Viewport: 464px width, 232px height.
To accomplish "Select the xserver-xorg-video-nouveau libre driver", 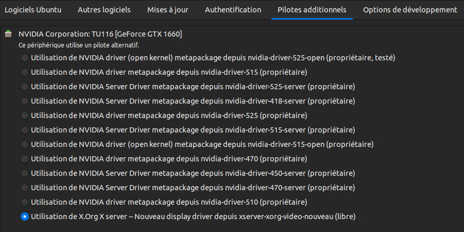I will point(25,217).
